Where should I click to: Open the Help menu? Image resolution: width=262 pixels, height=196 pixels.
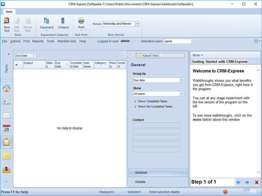tap(83, 41)
